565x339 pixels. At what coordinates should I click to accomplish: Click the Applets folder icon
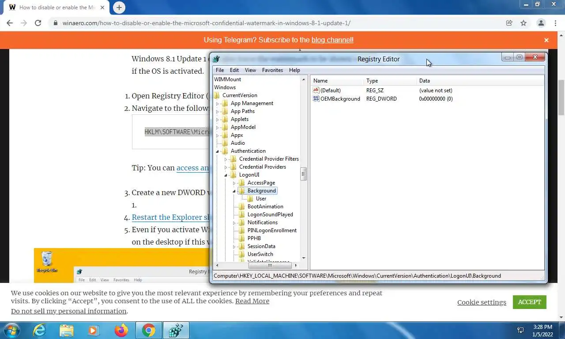coord(225,119)
